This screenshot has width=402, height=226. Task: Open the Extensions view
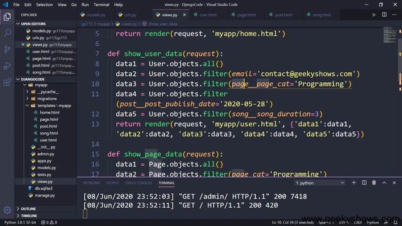tap(7, 82)
